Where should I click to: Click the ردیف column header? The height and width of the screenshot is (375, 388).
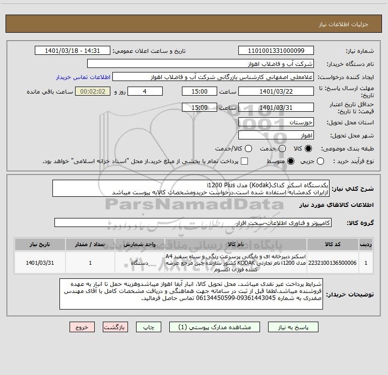(366, 244)
